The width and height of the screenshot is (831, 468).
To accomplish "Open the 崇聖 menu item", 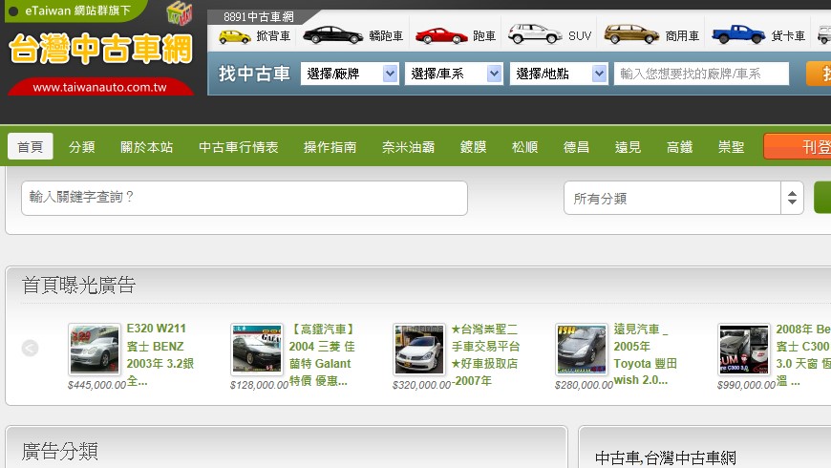I will pos(731,147).
